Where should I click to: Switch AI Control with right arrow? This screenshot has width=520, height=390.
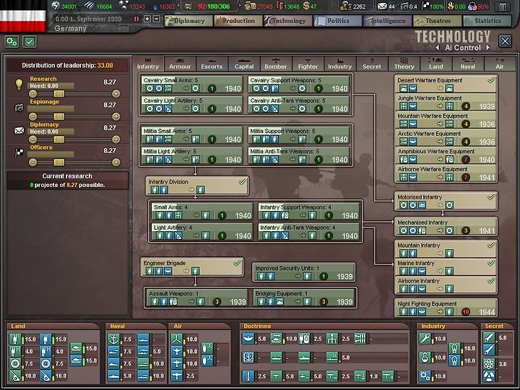[x=487, y=48]
